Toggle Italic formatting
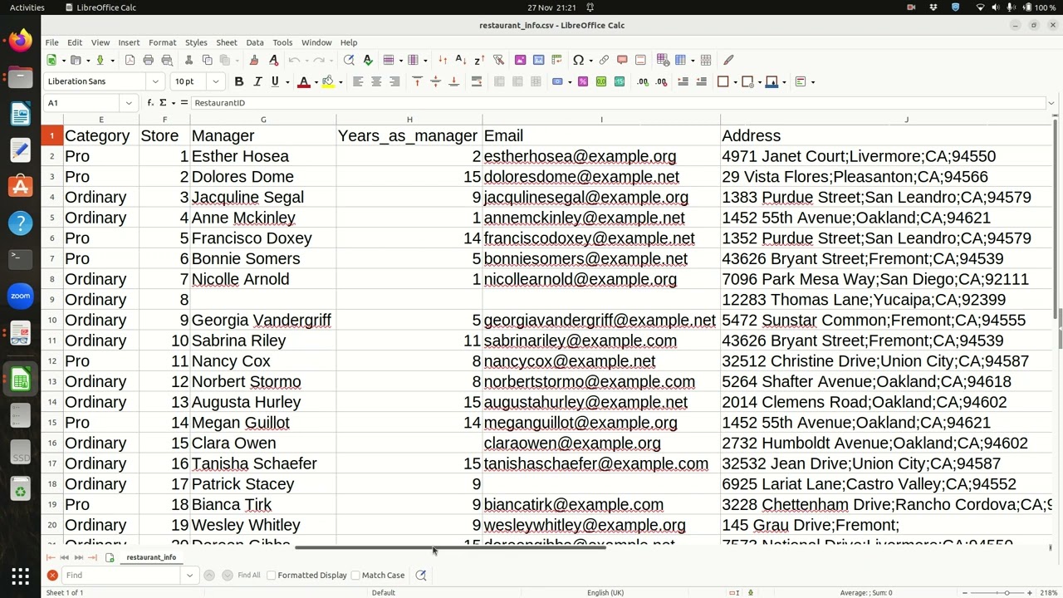This screenshot has height=598, width=1063. click(x=257, y=81)
